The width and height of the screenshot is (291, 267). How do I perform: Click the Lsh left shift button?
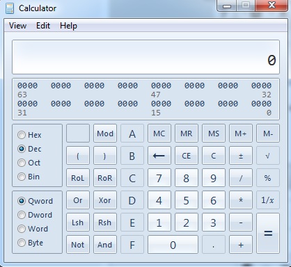coord(78,222)
